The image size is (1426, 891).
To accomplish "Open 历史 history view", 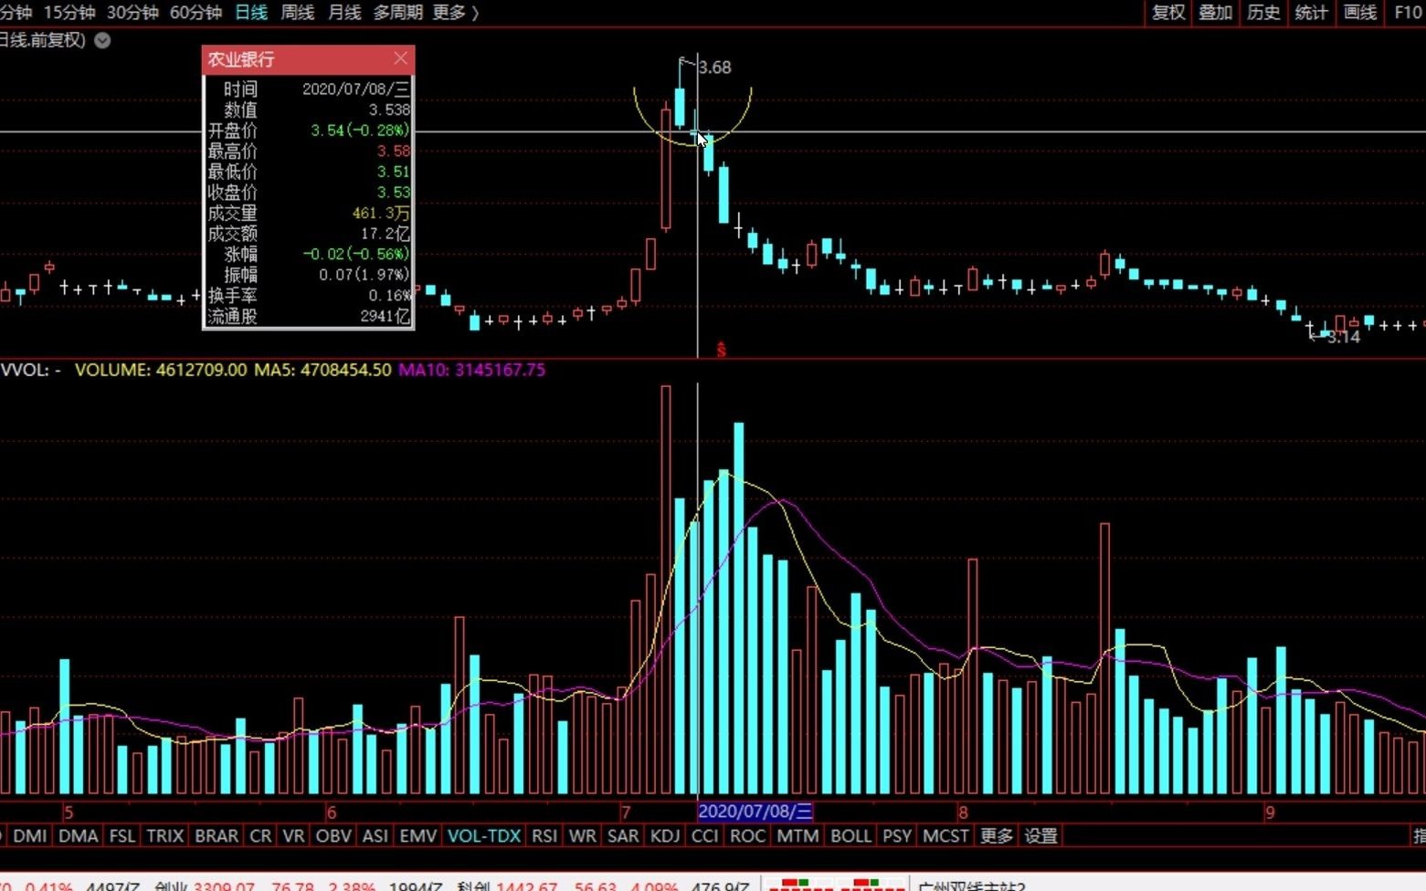I will coord(1263,12).
